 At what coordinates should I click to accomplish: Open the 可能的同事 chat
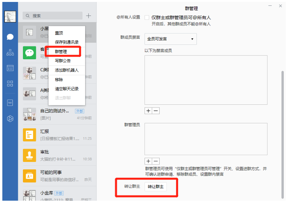57,176
